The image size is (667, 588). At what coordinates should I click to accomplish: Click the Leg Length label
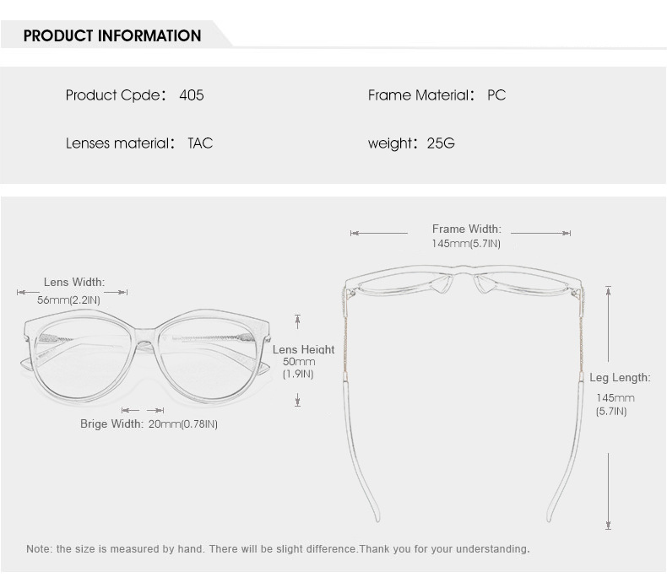pyautogui.click(x=620, y=378)
